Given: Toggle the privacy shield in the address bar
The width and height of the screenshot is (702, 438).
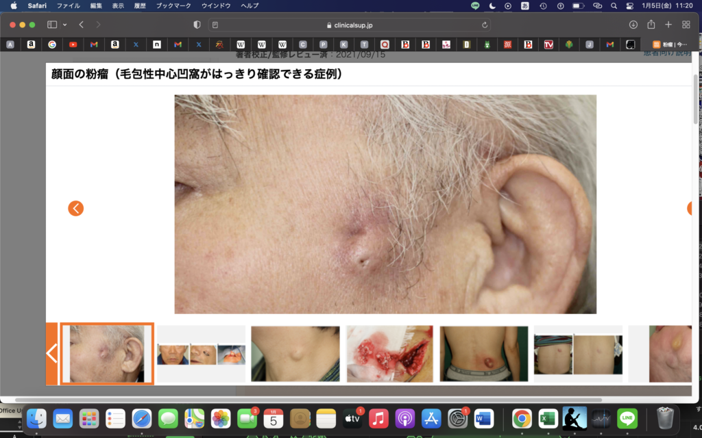Looking at the screenshot, I should [197, 24].
